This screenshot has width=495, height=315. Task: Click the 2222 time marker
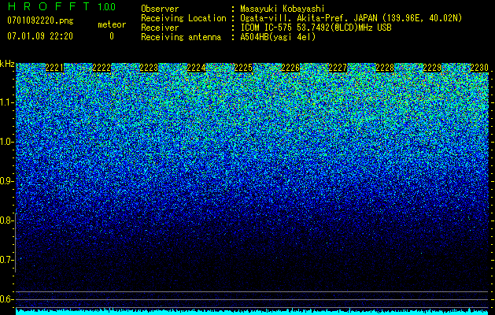102,68
